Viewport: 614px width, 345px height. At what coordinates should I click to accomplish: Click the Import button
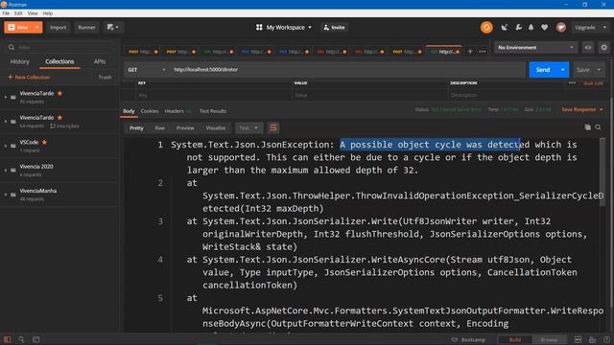58,28
